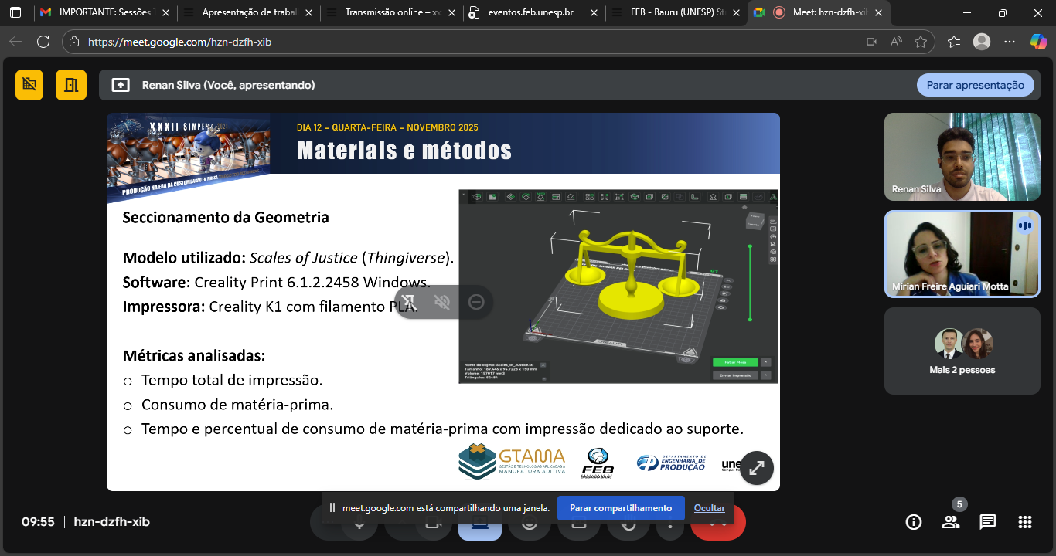Open the chat with everyone icon
The height and width of the screenshot is (556, 1056).
click(x=988, y=522)
